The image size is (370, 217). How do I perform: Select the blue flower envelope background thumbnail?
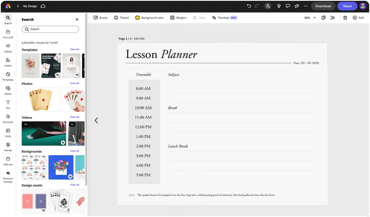[61, 167]
